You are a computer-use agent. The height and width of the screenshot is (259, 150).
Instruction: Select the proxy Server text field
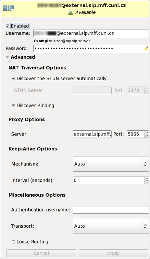[x=92, y=134]
